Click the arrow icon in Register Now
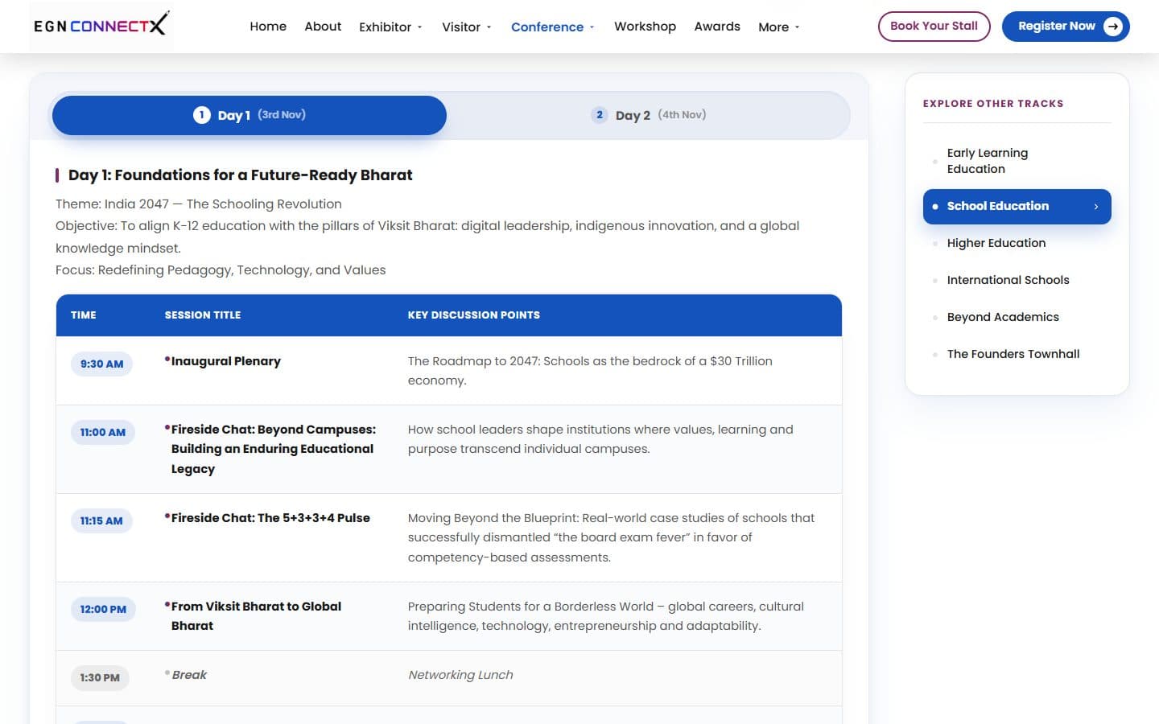This screenshot has width=1159, height=724. [1112, 27]
